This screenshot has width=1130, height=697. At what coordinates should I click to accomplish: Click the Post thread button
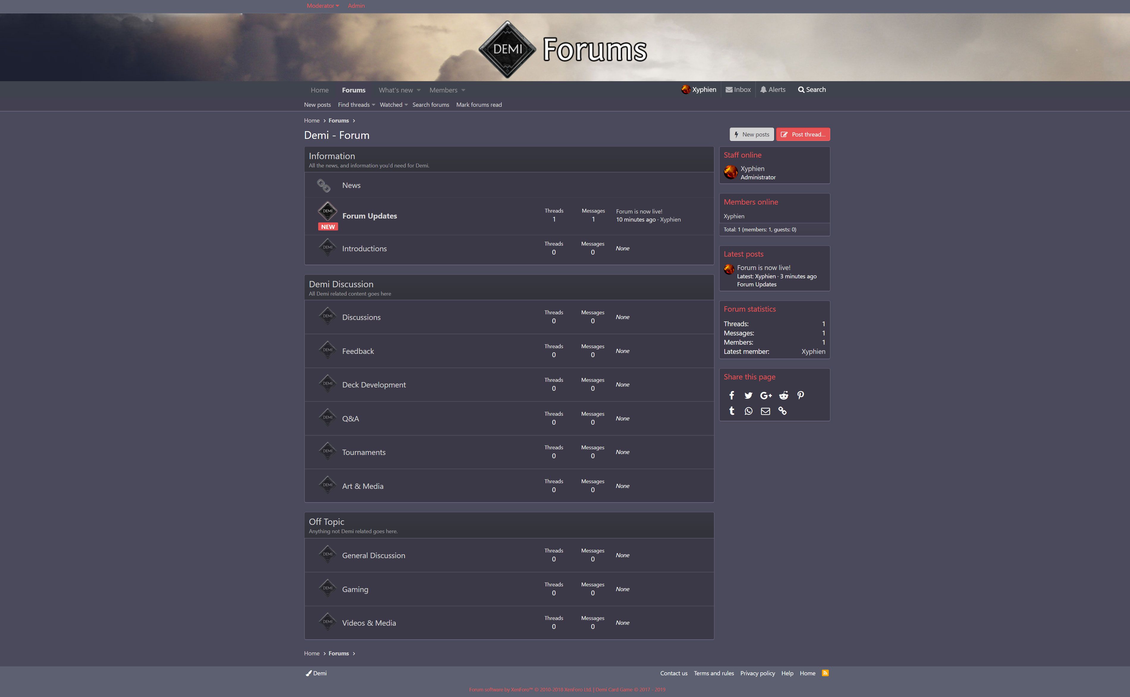click(803, 134)
